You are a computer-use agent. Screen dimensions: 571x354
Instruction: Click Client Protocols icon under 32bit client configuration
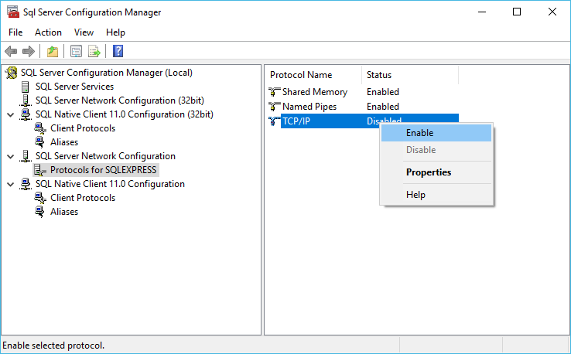click(40, 128)
